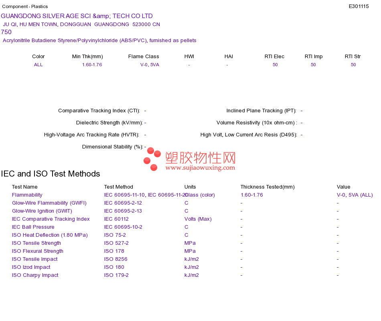This screenshot has height=321, width=381.
Task: Open Glow-Wire Flammability (GWFI) link
Action: [x=49, y=203]
